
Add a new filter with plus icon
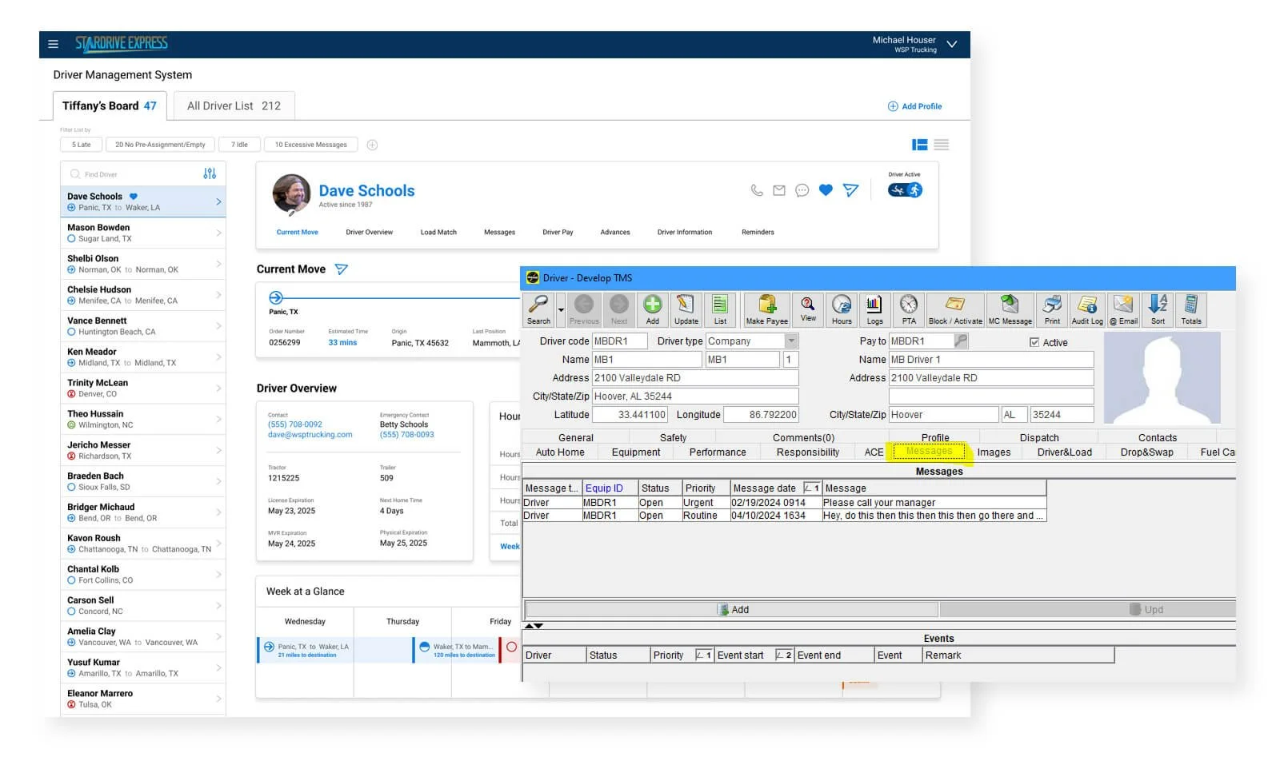click(x=372, y=145)
